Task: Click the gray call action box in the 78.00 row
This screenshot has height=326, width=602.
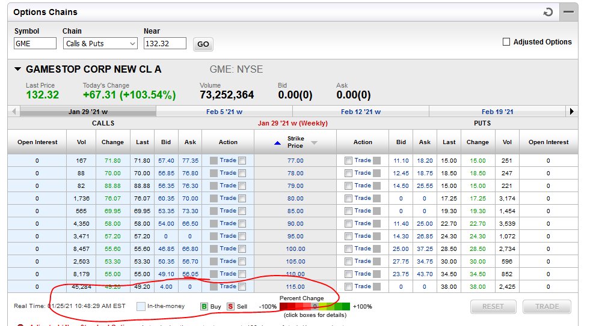Action: 214,173
